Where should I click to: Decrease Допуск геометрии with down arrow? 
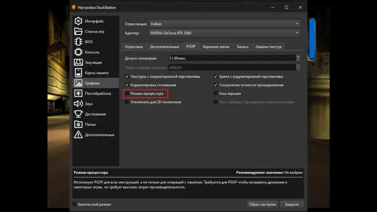click(298, 59)
